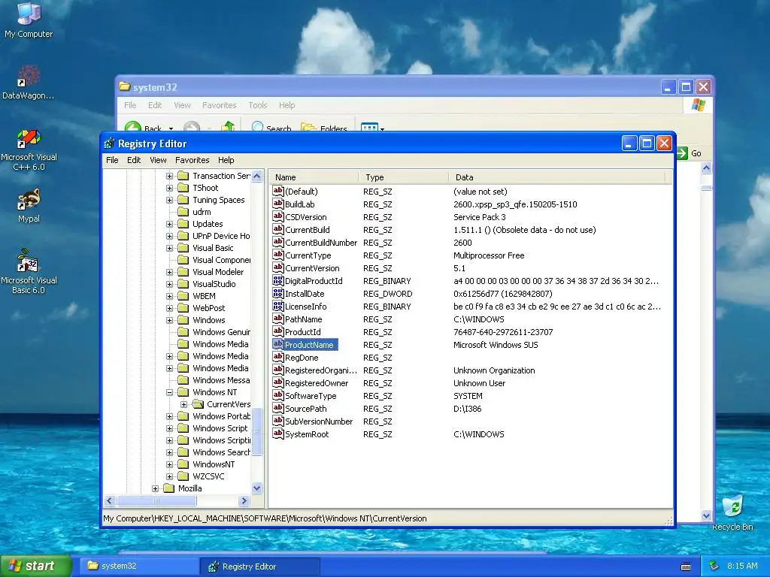Click the Type column header

(404, 177)
